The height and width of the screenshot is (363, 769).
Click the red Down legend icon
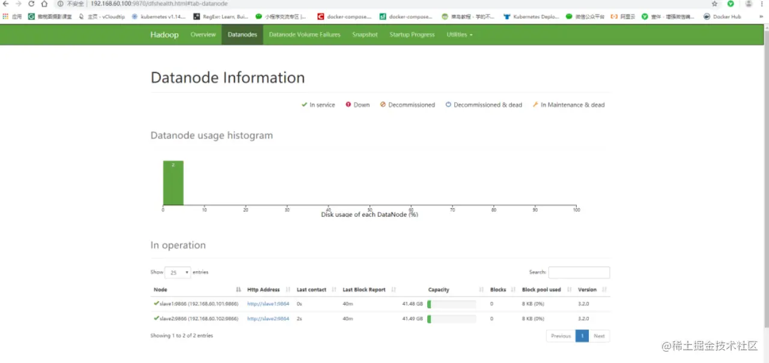(x=348, y=105)
